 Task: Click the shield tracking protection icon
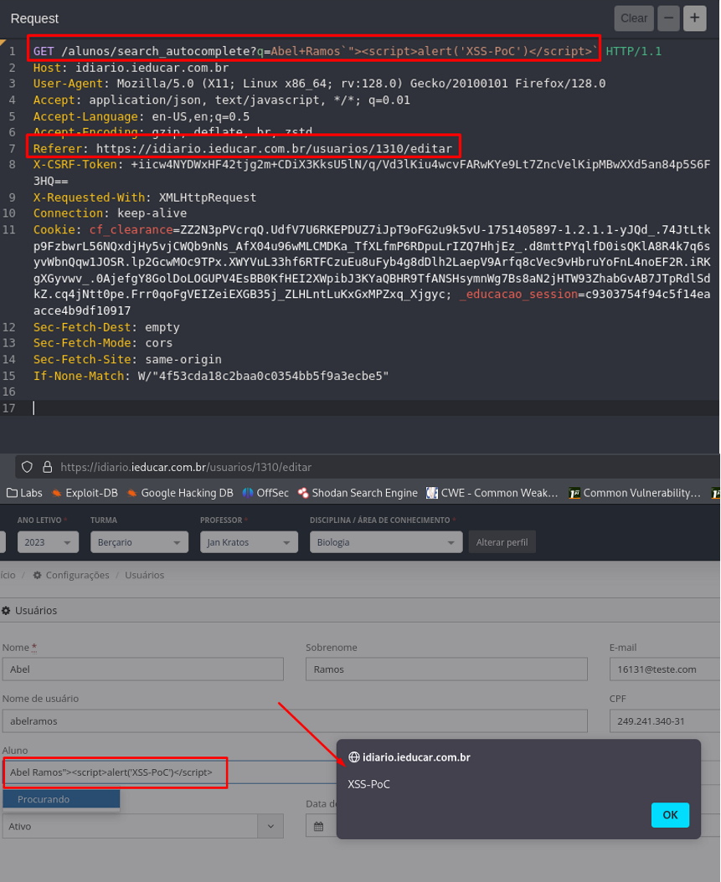[27, 467]
